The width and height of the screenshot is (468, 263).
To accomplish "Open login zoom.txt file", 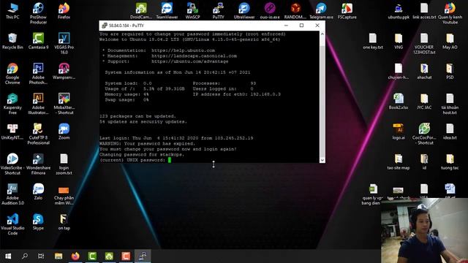I will pos(64,164).
